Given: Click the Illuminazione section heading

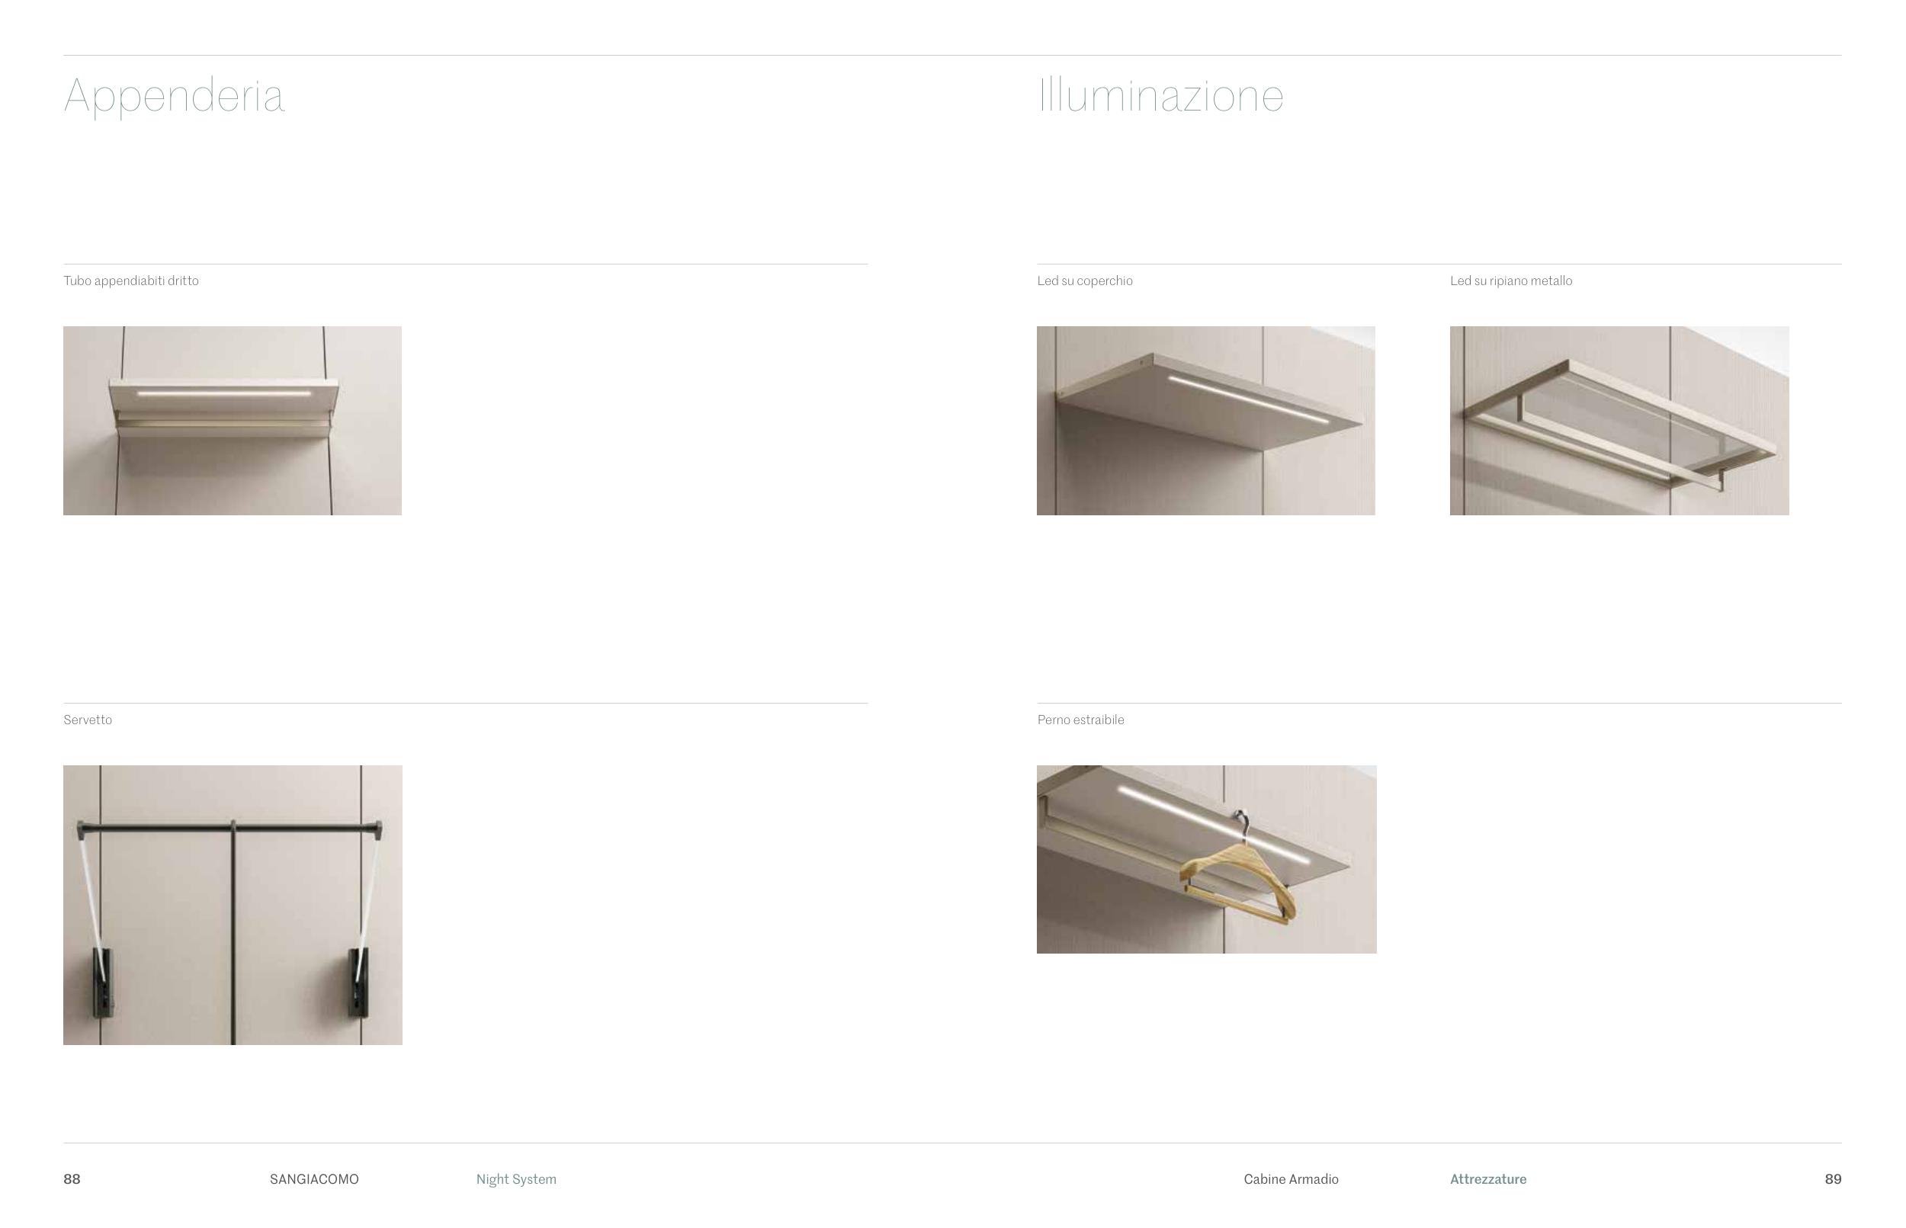Looking at the screenshot, I should click(x=1160, y=97).
